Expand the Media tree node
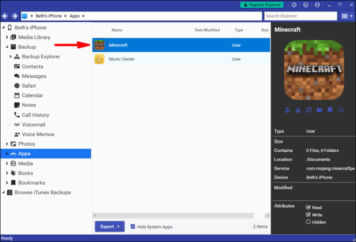The image size is (356, 242). [7, 163]
